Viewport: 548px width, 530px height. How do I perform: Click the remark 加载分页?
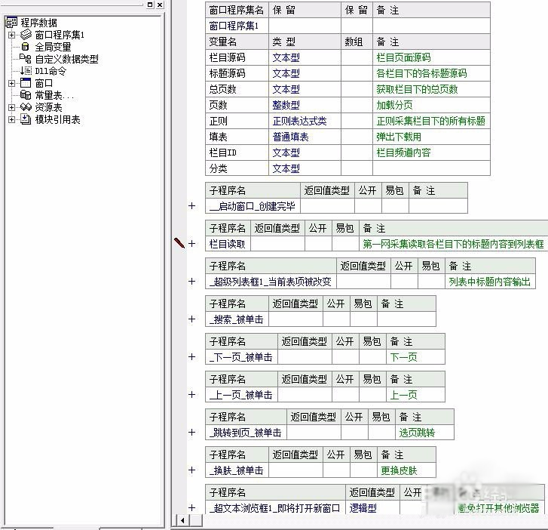[x=394, y=105]
